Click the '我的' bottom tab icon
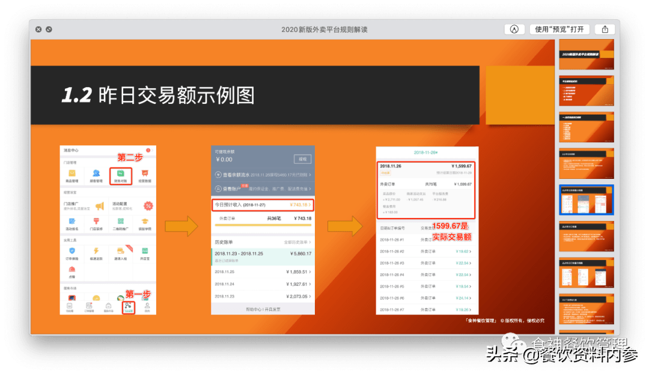 pos(147,307)
